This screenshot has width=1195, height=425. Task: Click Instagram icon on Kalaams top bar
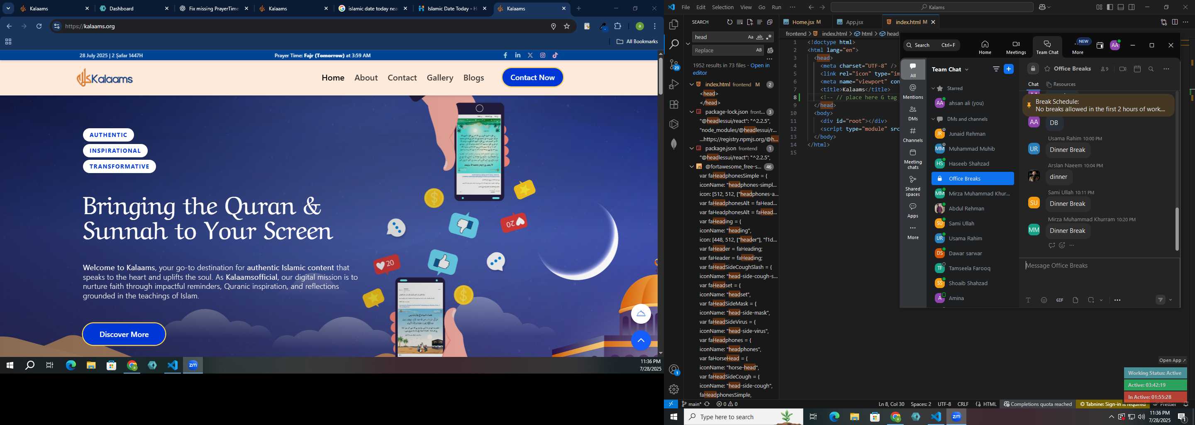pyautogui.click(x=543, y=55)
